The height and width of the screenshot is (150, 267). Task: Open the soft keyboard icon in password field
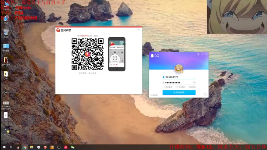pyautogui.click(x=194, y=82)
